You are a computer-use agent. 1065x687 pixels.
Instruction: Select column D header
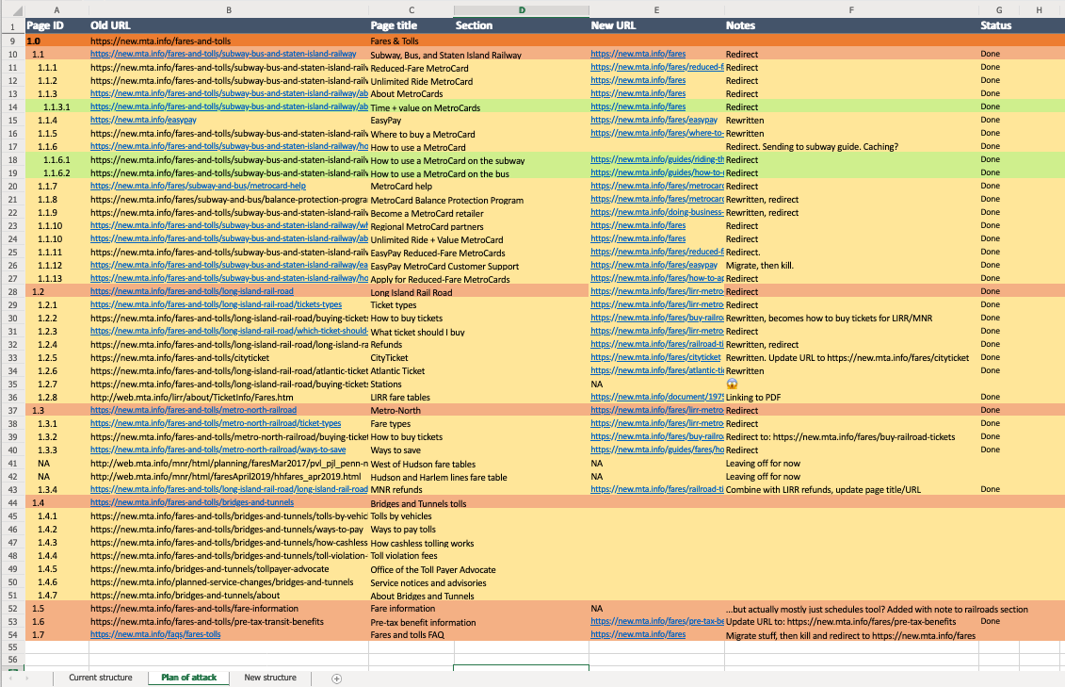pos(522,10)
